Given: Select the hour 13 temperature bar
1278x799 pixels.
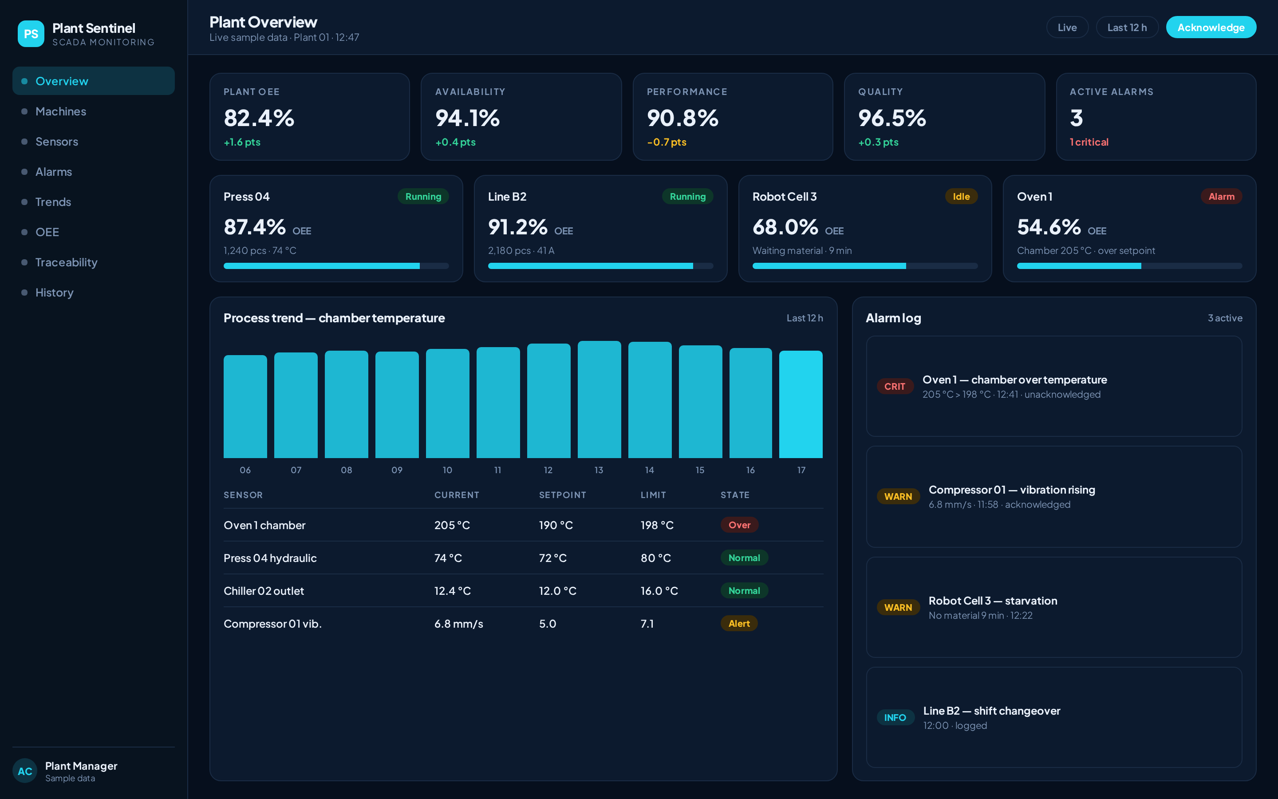Looking at the screenshot, I should pyautogui.click(x=599, y=399).
